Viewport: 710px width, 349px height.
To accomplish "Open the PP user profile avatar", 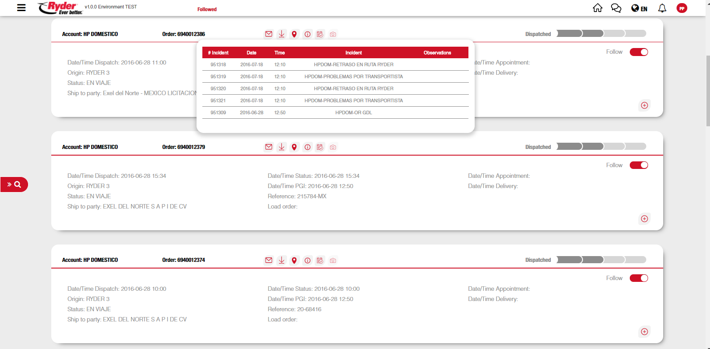I will point(681,8).
